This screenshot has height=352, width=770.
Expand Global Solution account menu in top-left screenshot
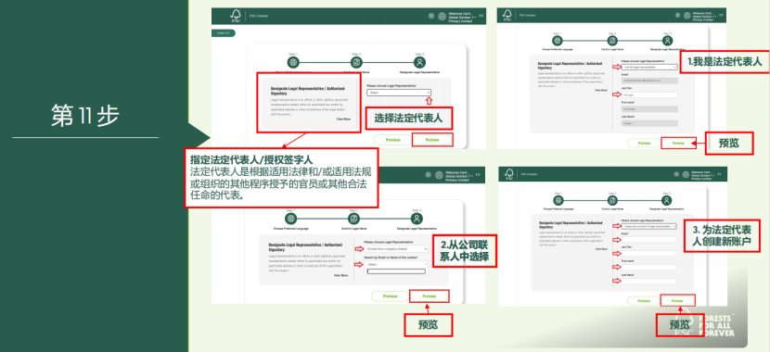(x=462, y=18)
